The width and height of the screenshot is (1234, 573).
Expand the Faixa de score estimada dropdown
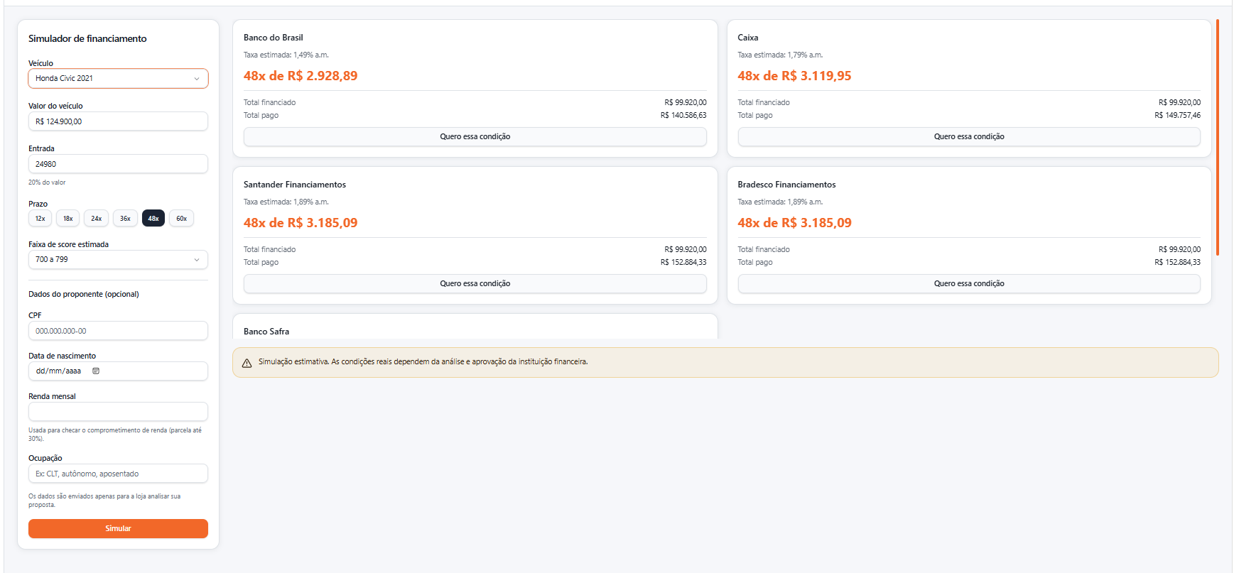point(118,260)
